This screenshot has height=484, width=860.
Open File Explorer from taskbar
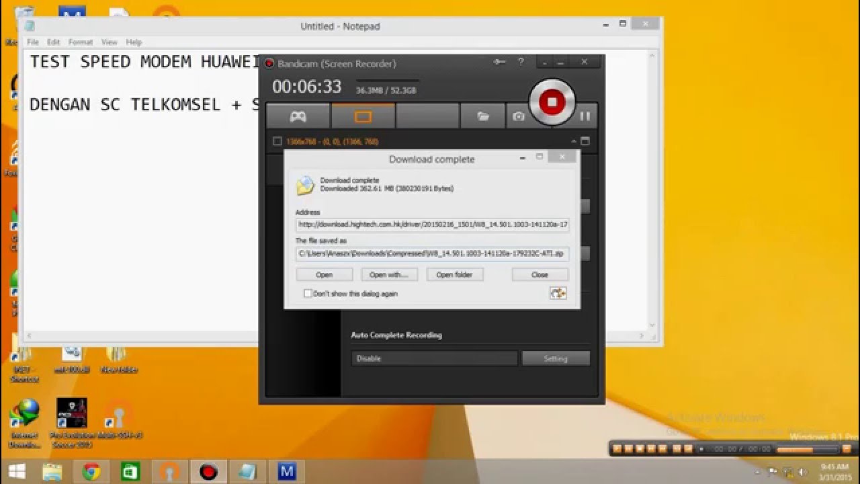[52, 471]
